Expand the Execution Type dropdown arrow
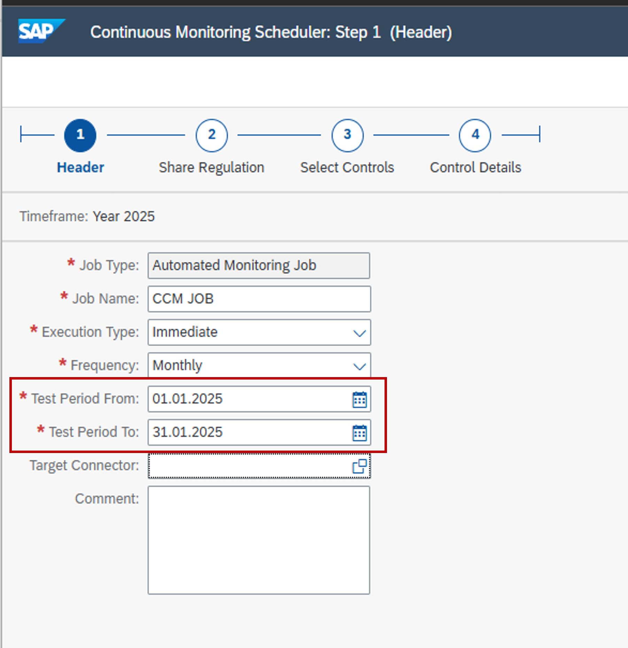 (x=359, y=333)
